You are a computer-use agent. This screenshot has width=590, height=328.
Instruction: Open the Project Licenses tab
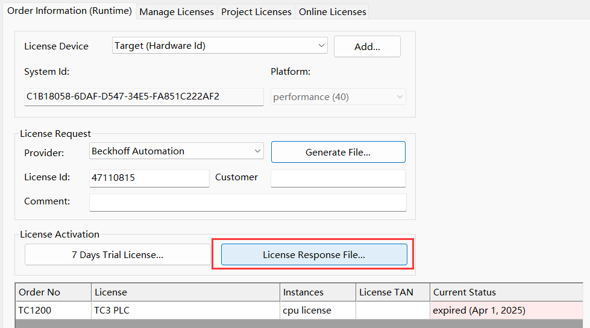(256, 12)
